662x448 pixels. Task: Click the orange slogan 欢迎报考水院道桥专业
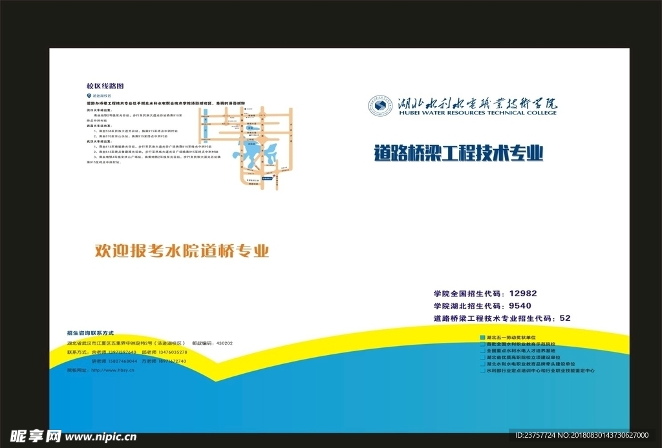(x=182, y=250)
